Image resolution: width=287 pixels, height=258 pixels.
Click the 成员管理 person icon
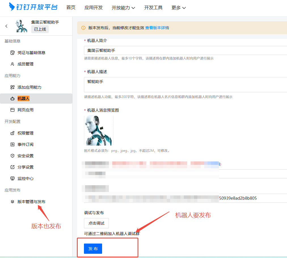[12, 64]
